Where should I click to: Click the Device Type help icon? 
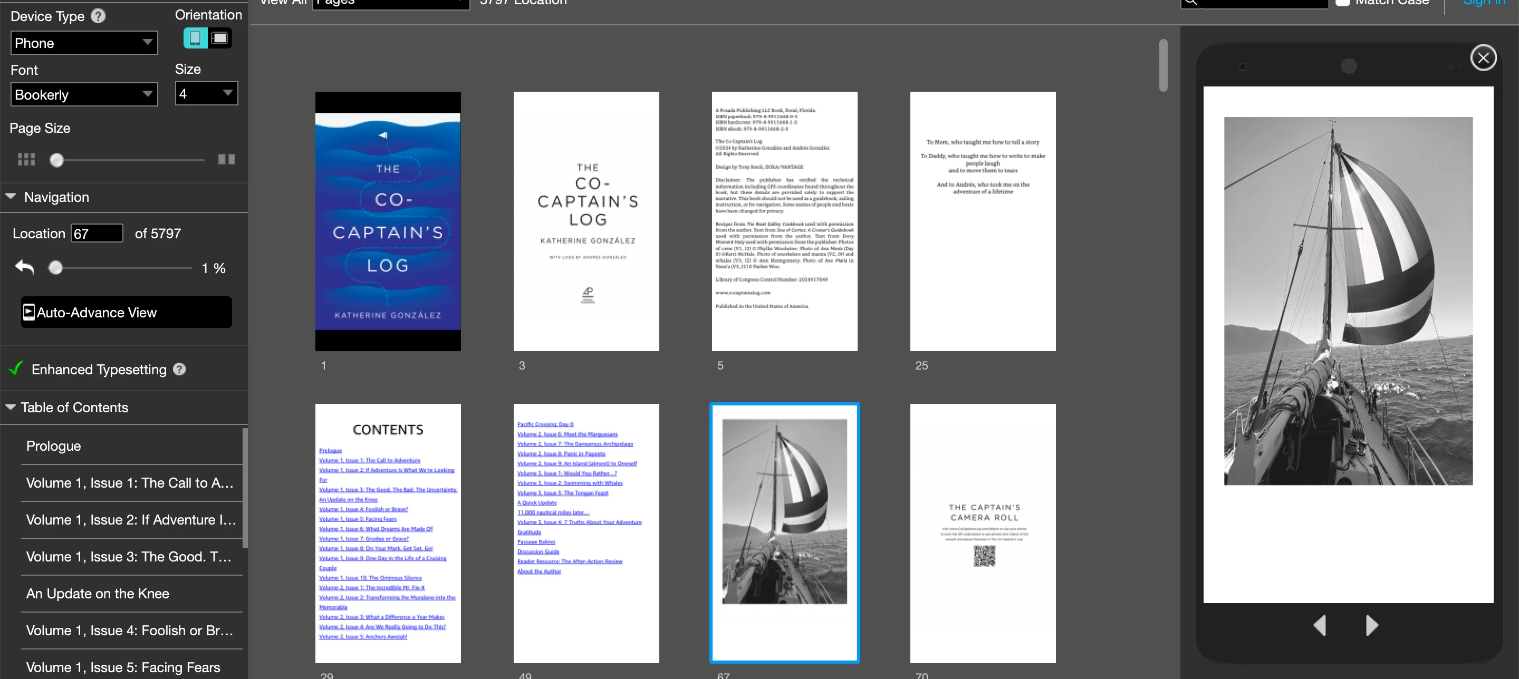(98, 16)
